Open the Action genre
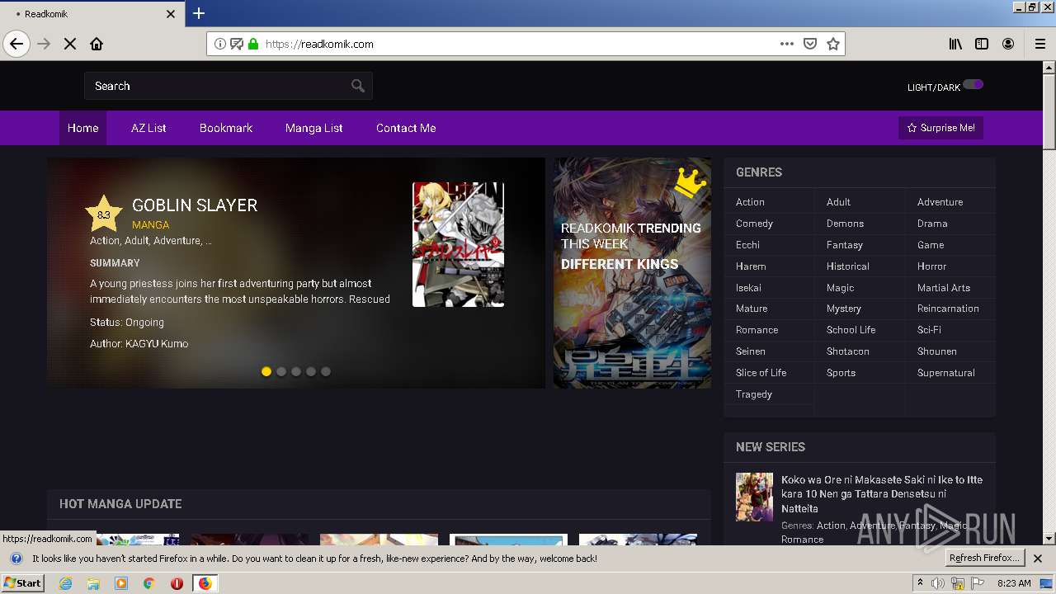This screenshot has width=1056, height=594. click(750, 202)
